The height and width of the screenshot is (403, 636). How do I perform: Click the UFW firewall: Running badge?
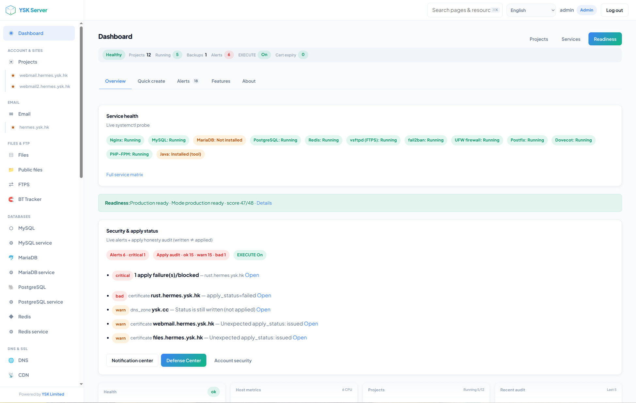coord(477,140)
